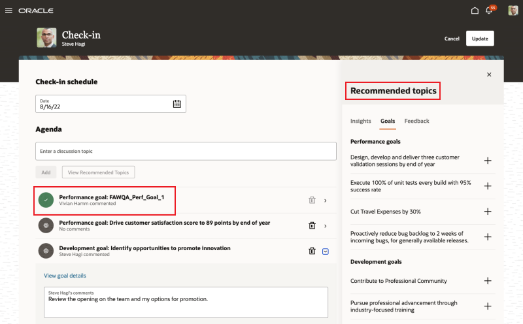The image size is (523, 324).
Task: Delete the promote innovation development goal topic
Action: click(312, 251)
